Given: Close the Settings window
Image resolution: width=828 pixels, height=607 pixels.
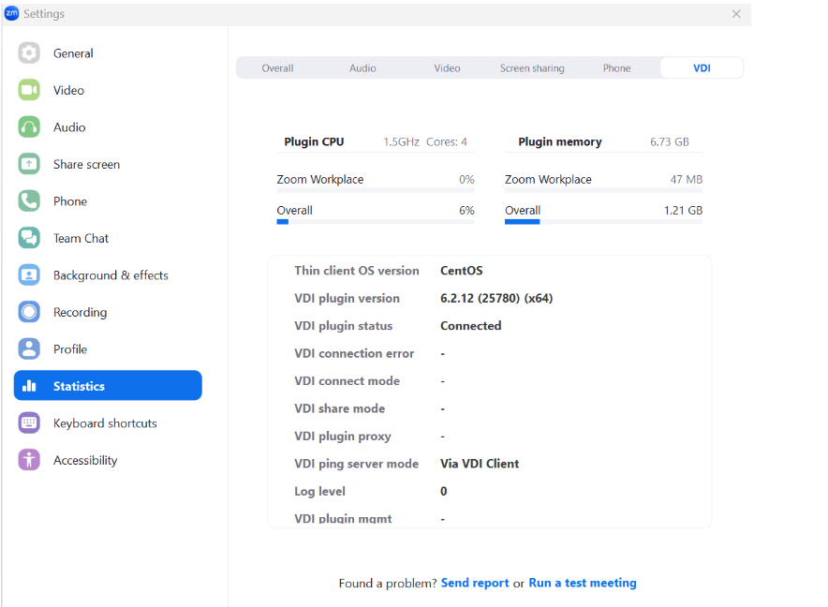Looking at the screenshot, I should (x=736, y=14).
